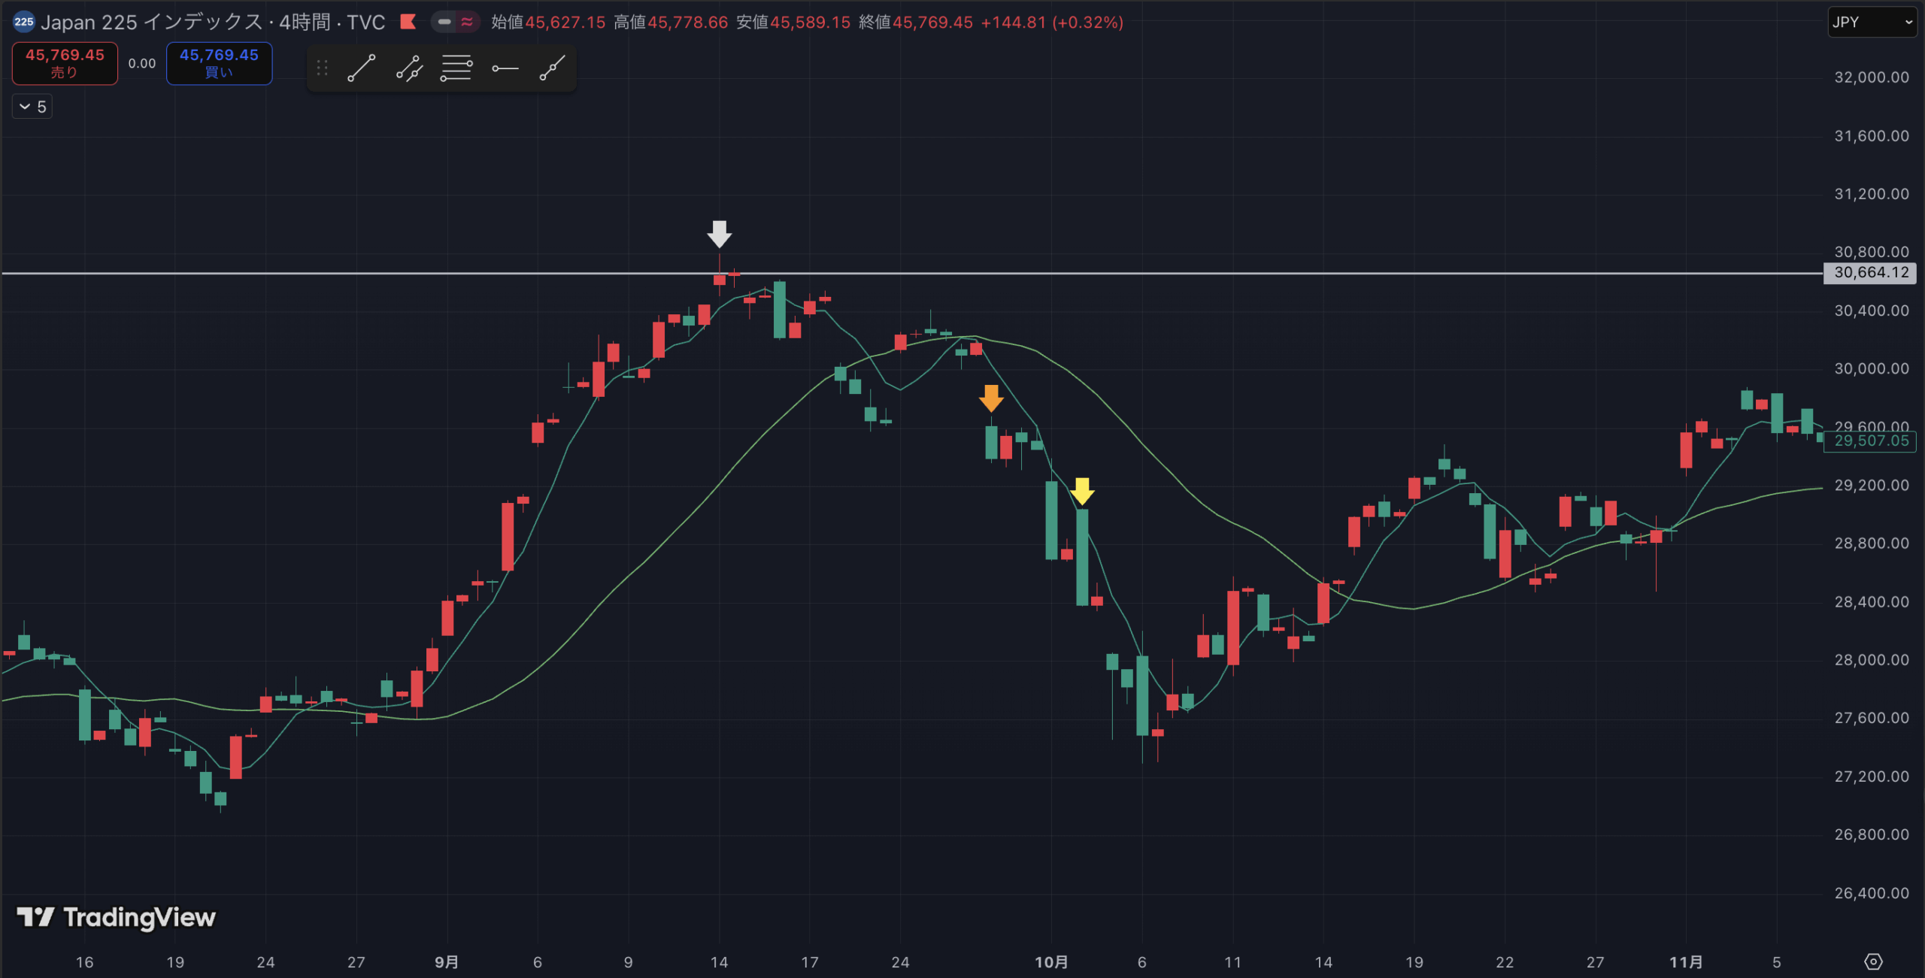
Task: Toggle the pink wave data mode pill
Action: (467, 22)
